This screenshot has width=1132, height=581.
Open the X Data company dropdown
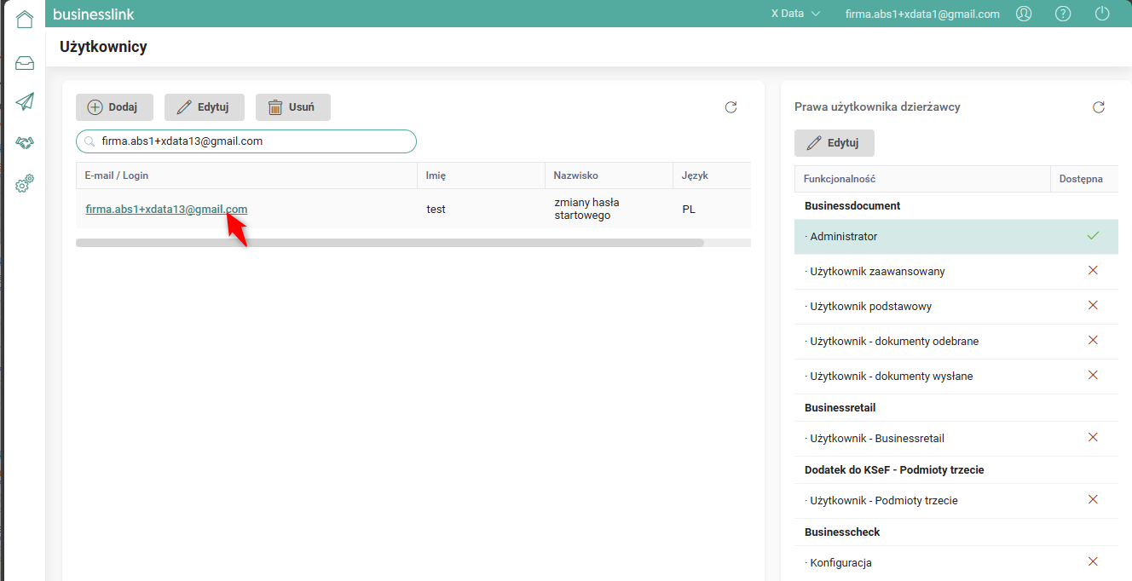click(795, 14)
